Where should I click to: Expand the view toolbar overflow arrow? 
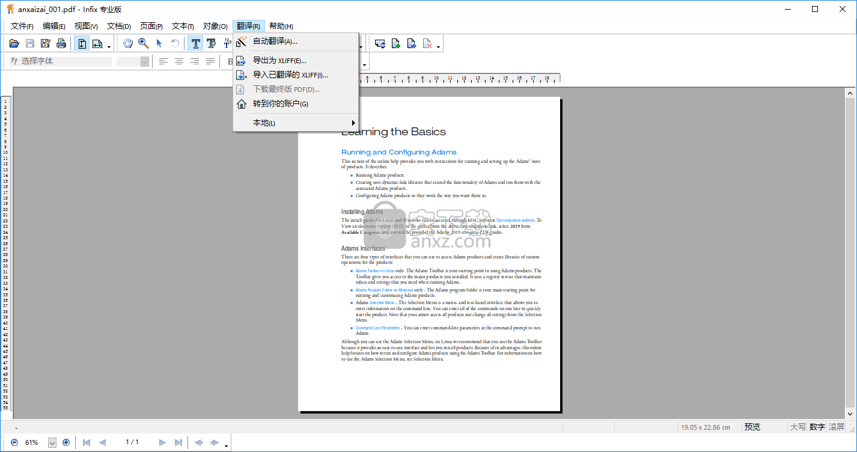[x=109, y=46]
